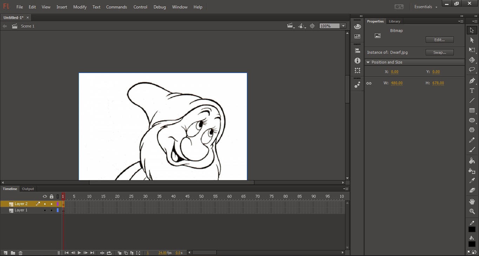Screen dimensions: 479x256
Task: Open the Align panel icon
Action: [x=357, y=51]
